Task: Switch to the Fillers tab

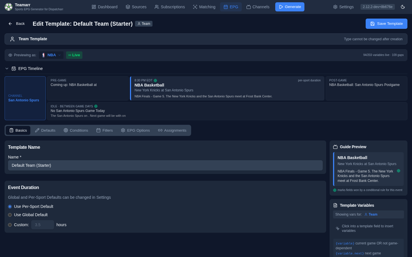Action: [104, 130]
